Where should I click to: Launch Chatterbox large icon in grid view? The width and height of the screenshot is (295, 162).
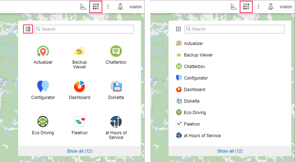(116, 51)
